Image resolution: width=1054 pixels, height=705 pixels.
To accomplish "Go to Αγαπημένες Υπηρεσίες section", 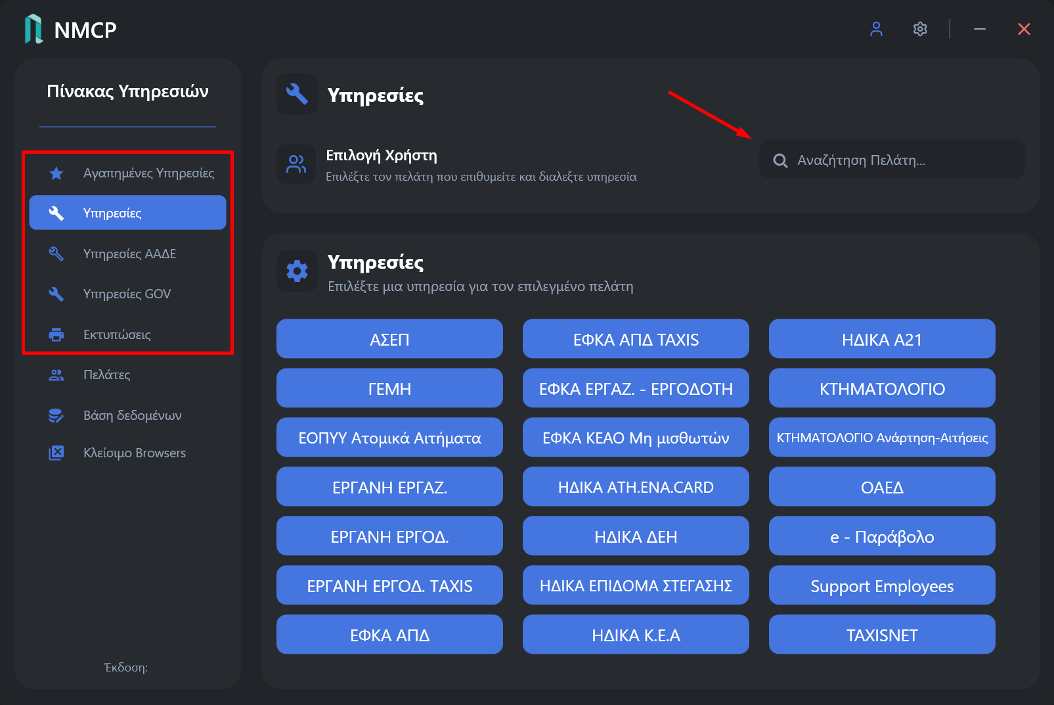I will pos(127,173).
